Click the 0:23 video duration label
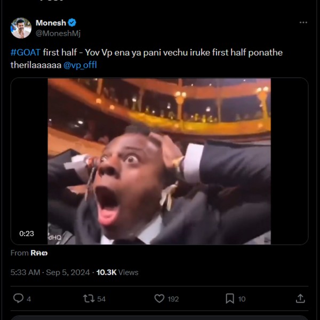The width and height of the screenshot is (320, 320). tap(27, 233)
